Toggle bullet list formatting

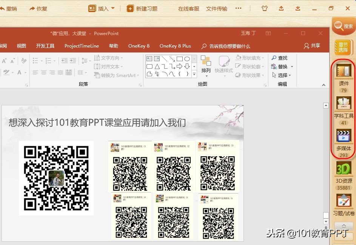35,61
